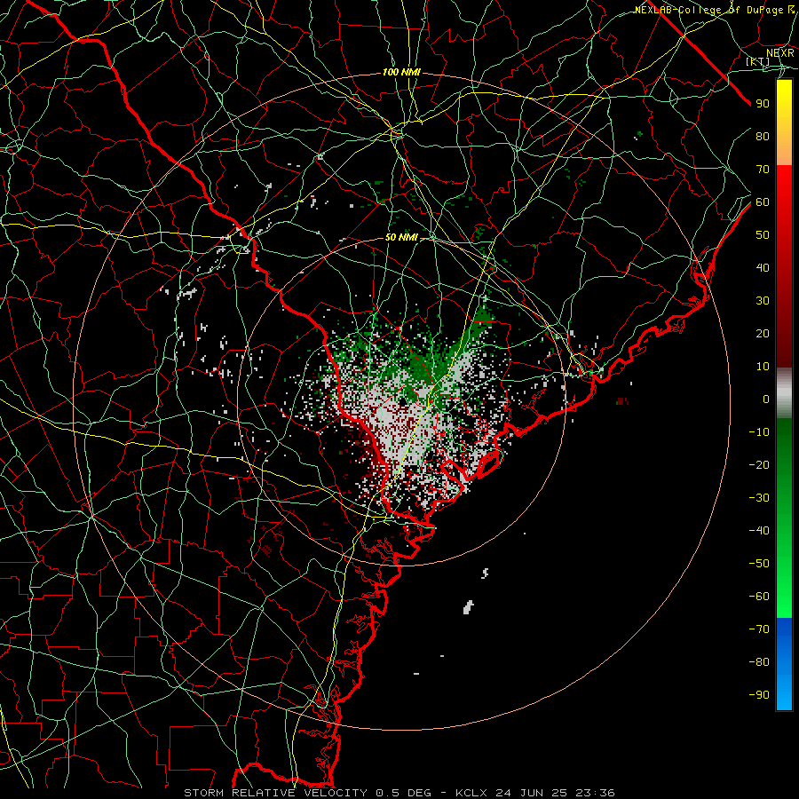Screen dimensions: 799x799
Task: Click the 80 value on the velocity scale
Action: click(763, 136)
